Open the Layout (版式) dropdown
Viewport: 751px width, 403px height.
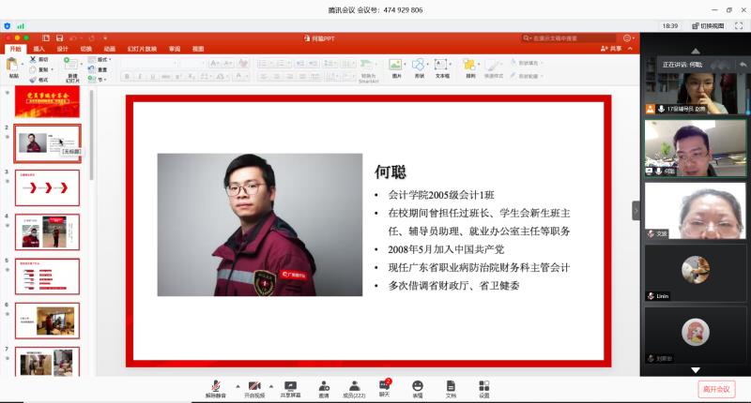pos(100,59)
